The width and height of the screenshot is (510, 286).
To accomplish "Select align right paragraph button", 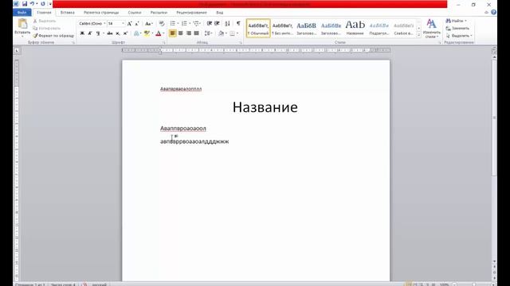I will (x=189, y=33).
